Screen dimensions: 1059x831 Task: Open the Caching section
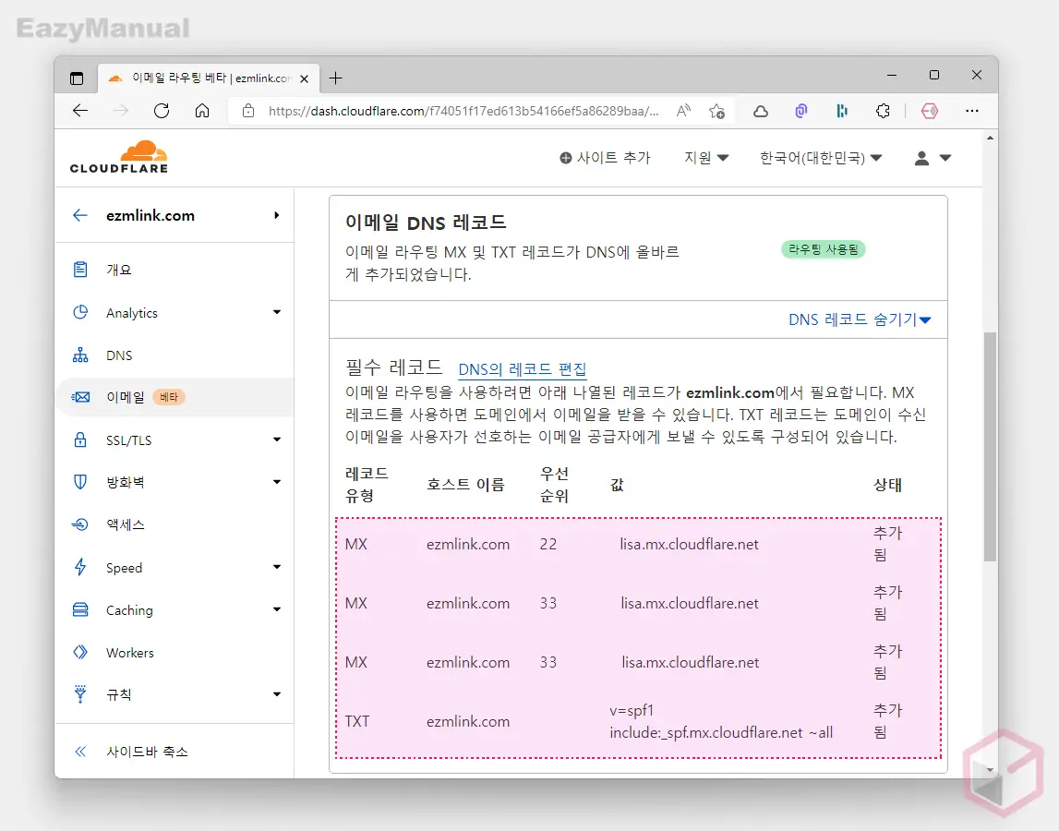tap(128, 609)
